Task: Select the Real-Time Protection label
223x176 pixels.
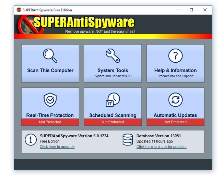Action: tap(50, 115)
